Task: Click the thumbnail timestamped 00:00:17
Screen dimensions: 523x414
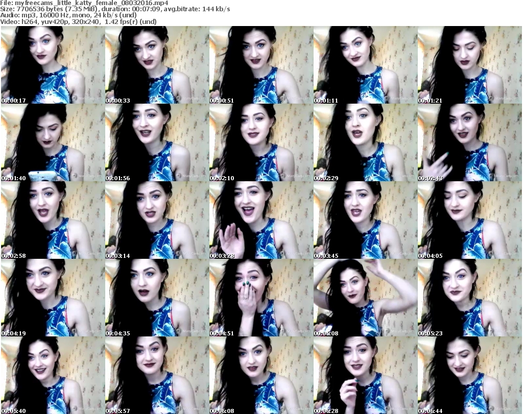Action: pos(53,65)
